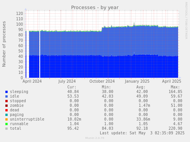Viewport: 190px width, 142px height.
Task: Click the dead legend color swatch
Action: (6, 110)
